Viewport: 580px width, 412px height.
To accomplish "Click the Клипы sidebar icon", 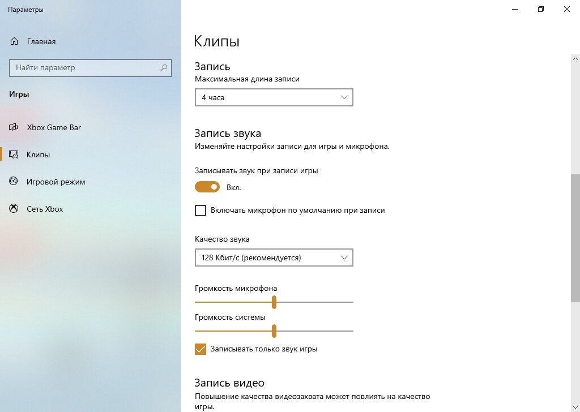I will tap(14, 154).
